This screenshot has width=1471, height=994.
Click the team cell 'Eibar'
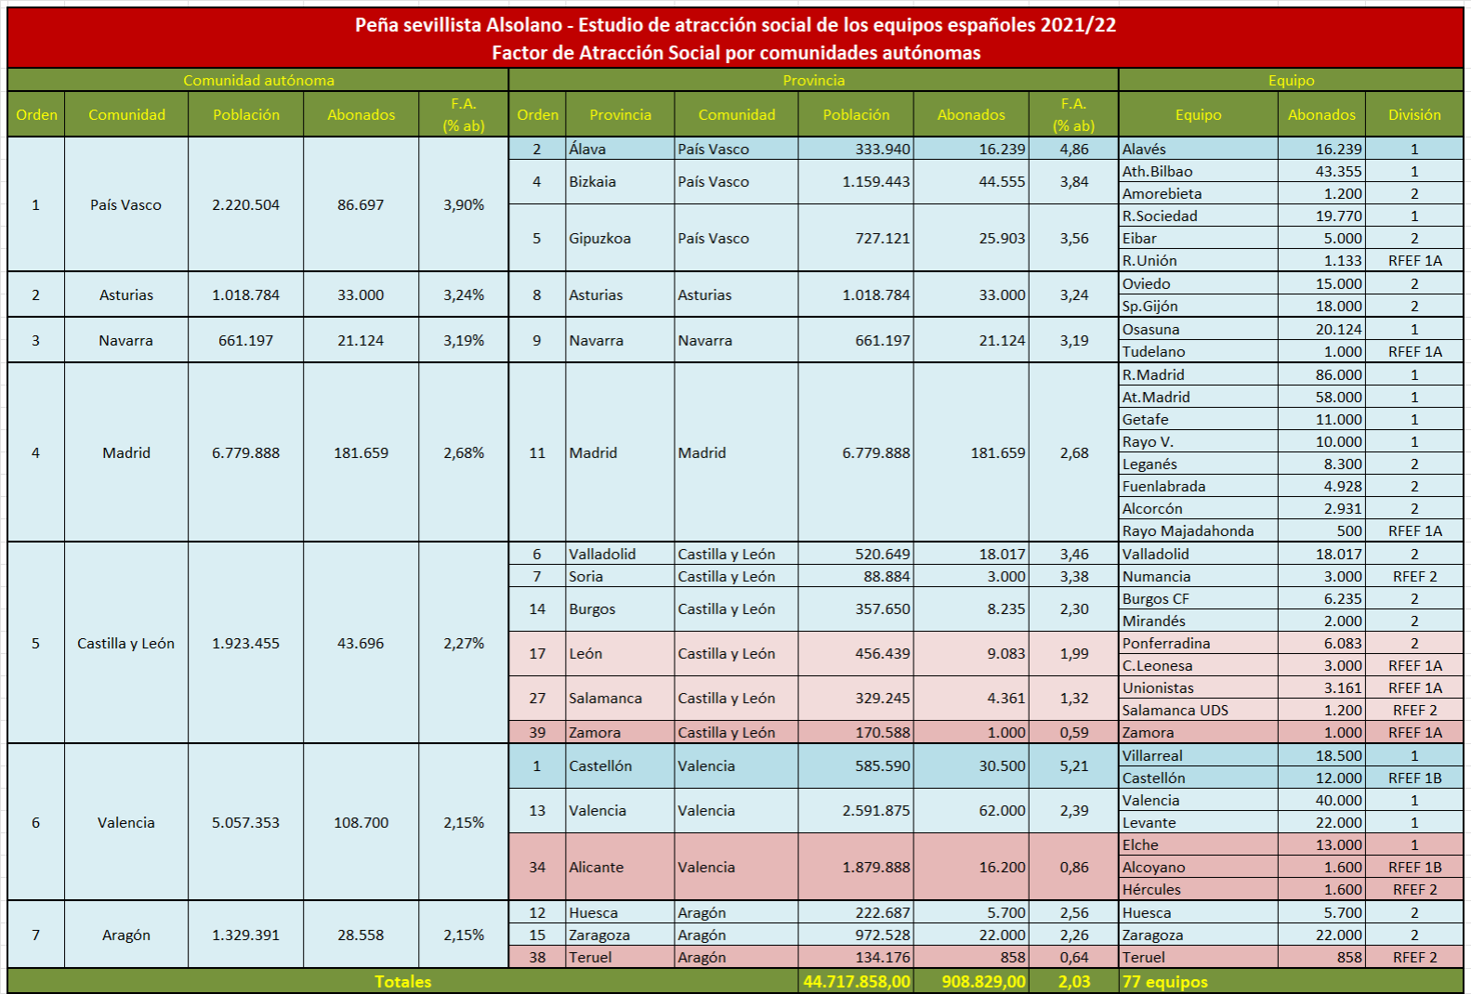coord(1199,238)
